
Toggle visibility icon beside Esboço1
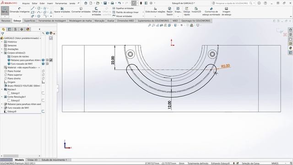pyautogui.click(x=43, y=93)
